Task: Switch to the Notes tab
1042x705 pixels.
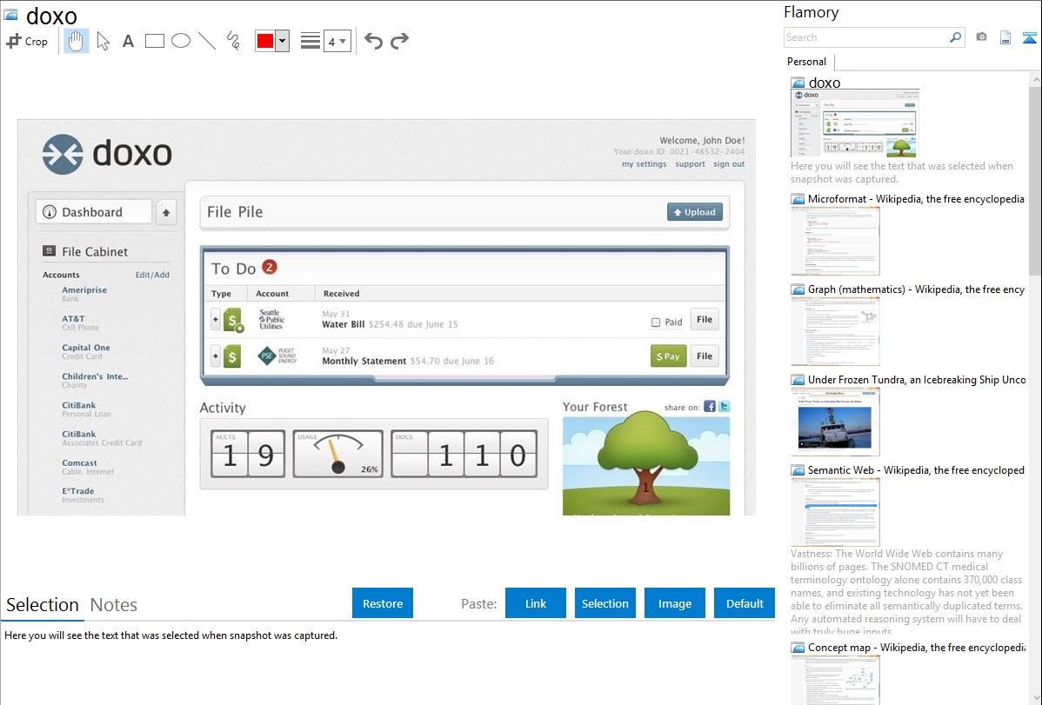Action: tap(114, 605)
